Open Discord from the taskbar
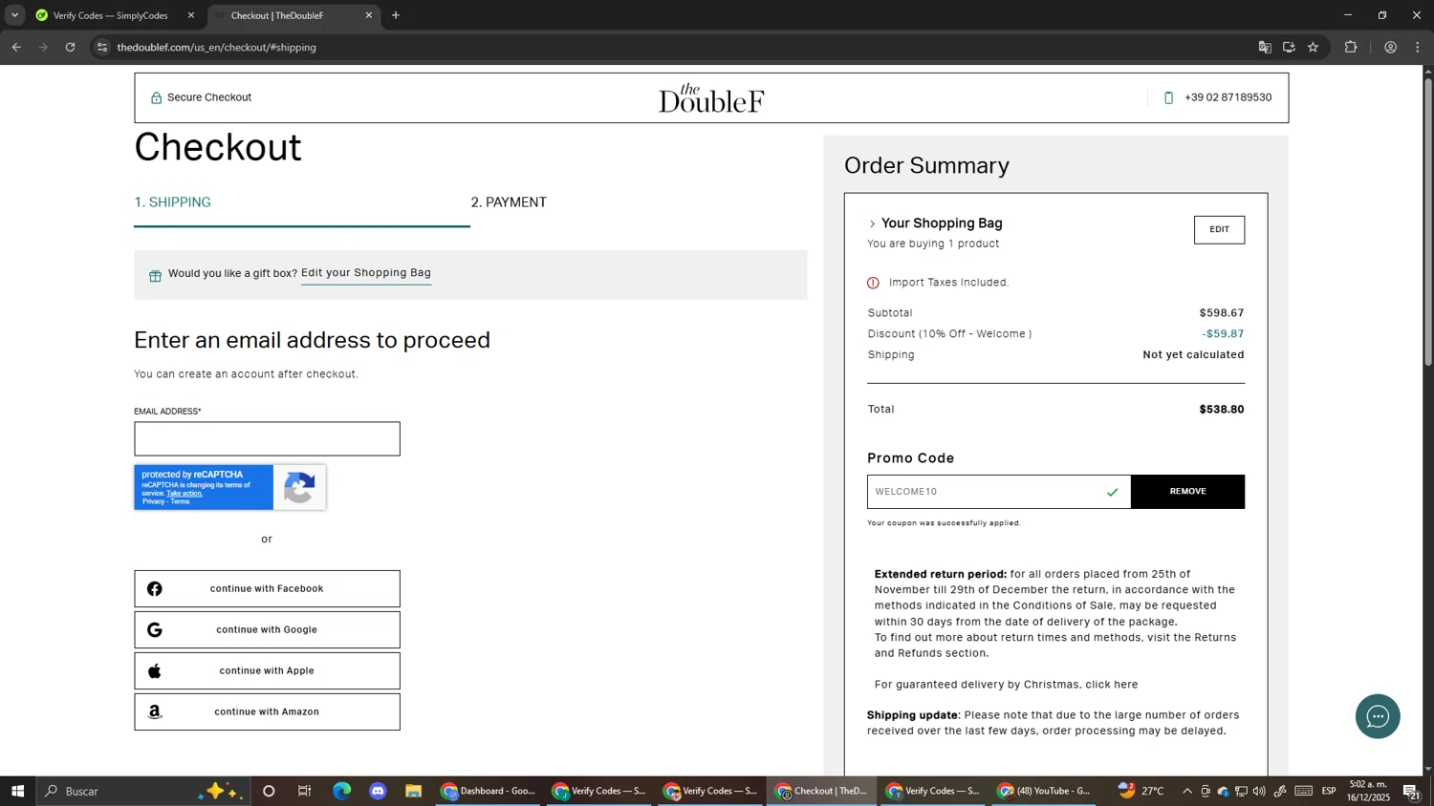 378,791
